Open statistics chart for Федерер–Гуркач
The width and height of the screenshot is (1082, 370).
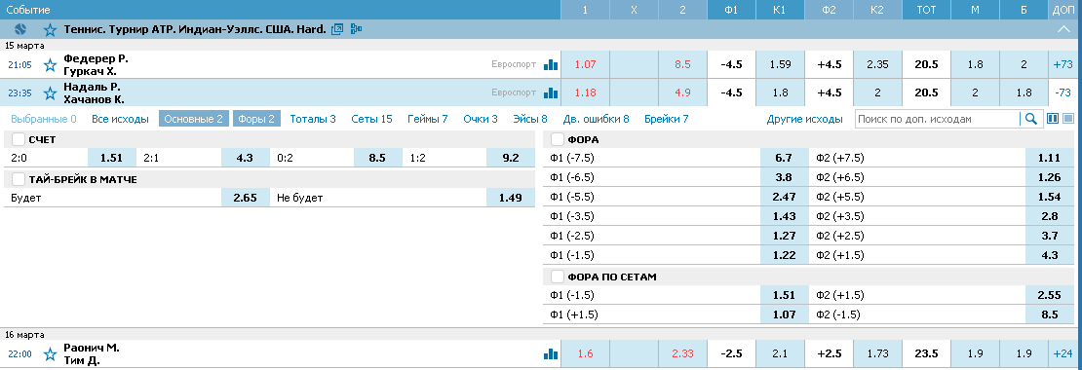pos(551,65)
